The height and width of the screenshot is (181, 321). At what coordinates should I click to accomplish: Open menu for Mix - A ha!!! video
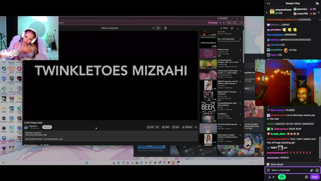tap(240, 39)
